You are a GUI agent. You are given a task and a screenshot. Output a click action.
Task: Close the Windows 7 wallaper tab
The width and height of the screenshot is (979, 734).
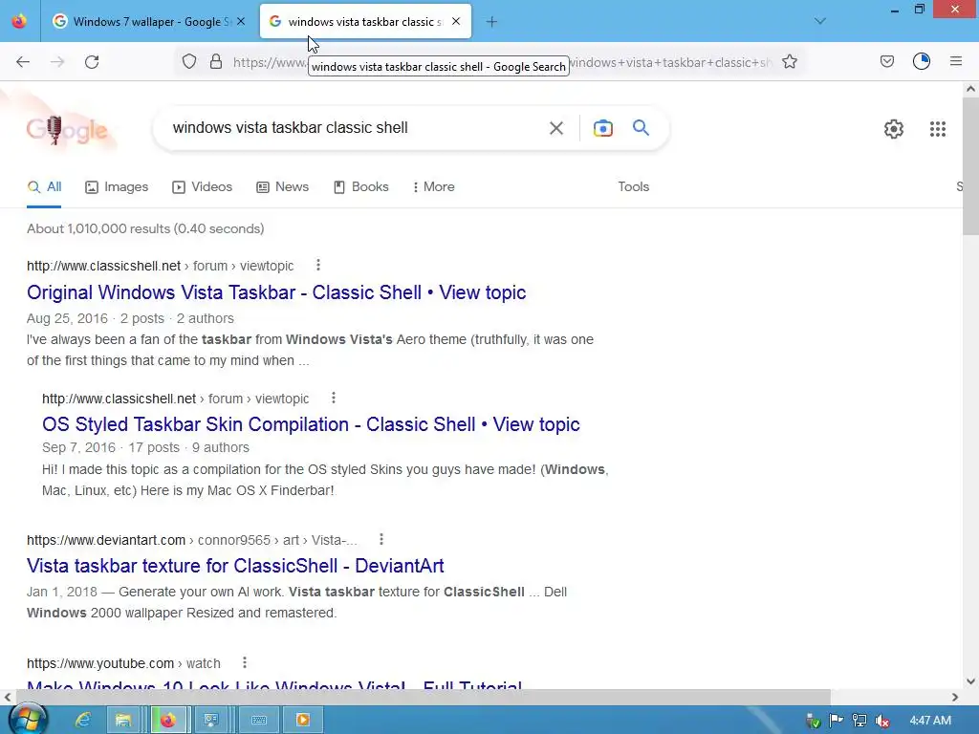pos(241,21)
